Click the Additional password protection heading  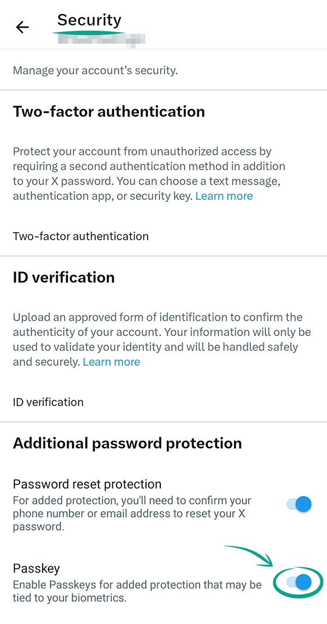tap(128, 443)
